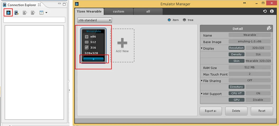Click the Skin value Wearable 320x320
Viewport: 279px width, 126px height.
pos(258,61)
